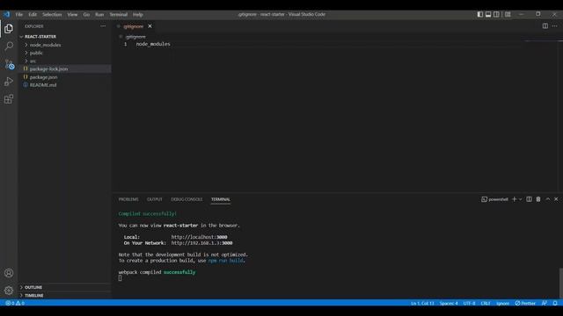Screen dimensions: 563x316
Task: Click the editor minimap
Action: (x=542, y=41)
